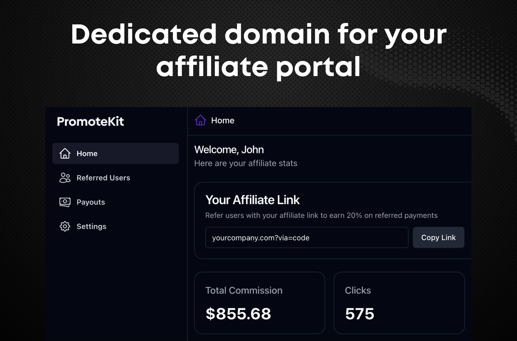The height and width of the screenshot is (341, 517).
Task: Open the Referred Users page
Action: coord(103,178)
